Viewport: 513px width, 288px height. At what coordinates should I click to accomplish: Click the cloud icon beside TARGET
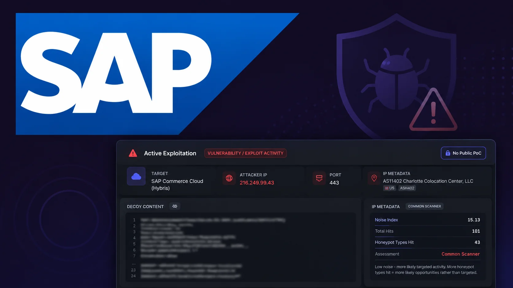coord(136,176)
